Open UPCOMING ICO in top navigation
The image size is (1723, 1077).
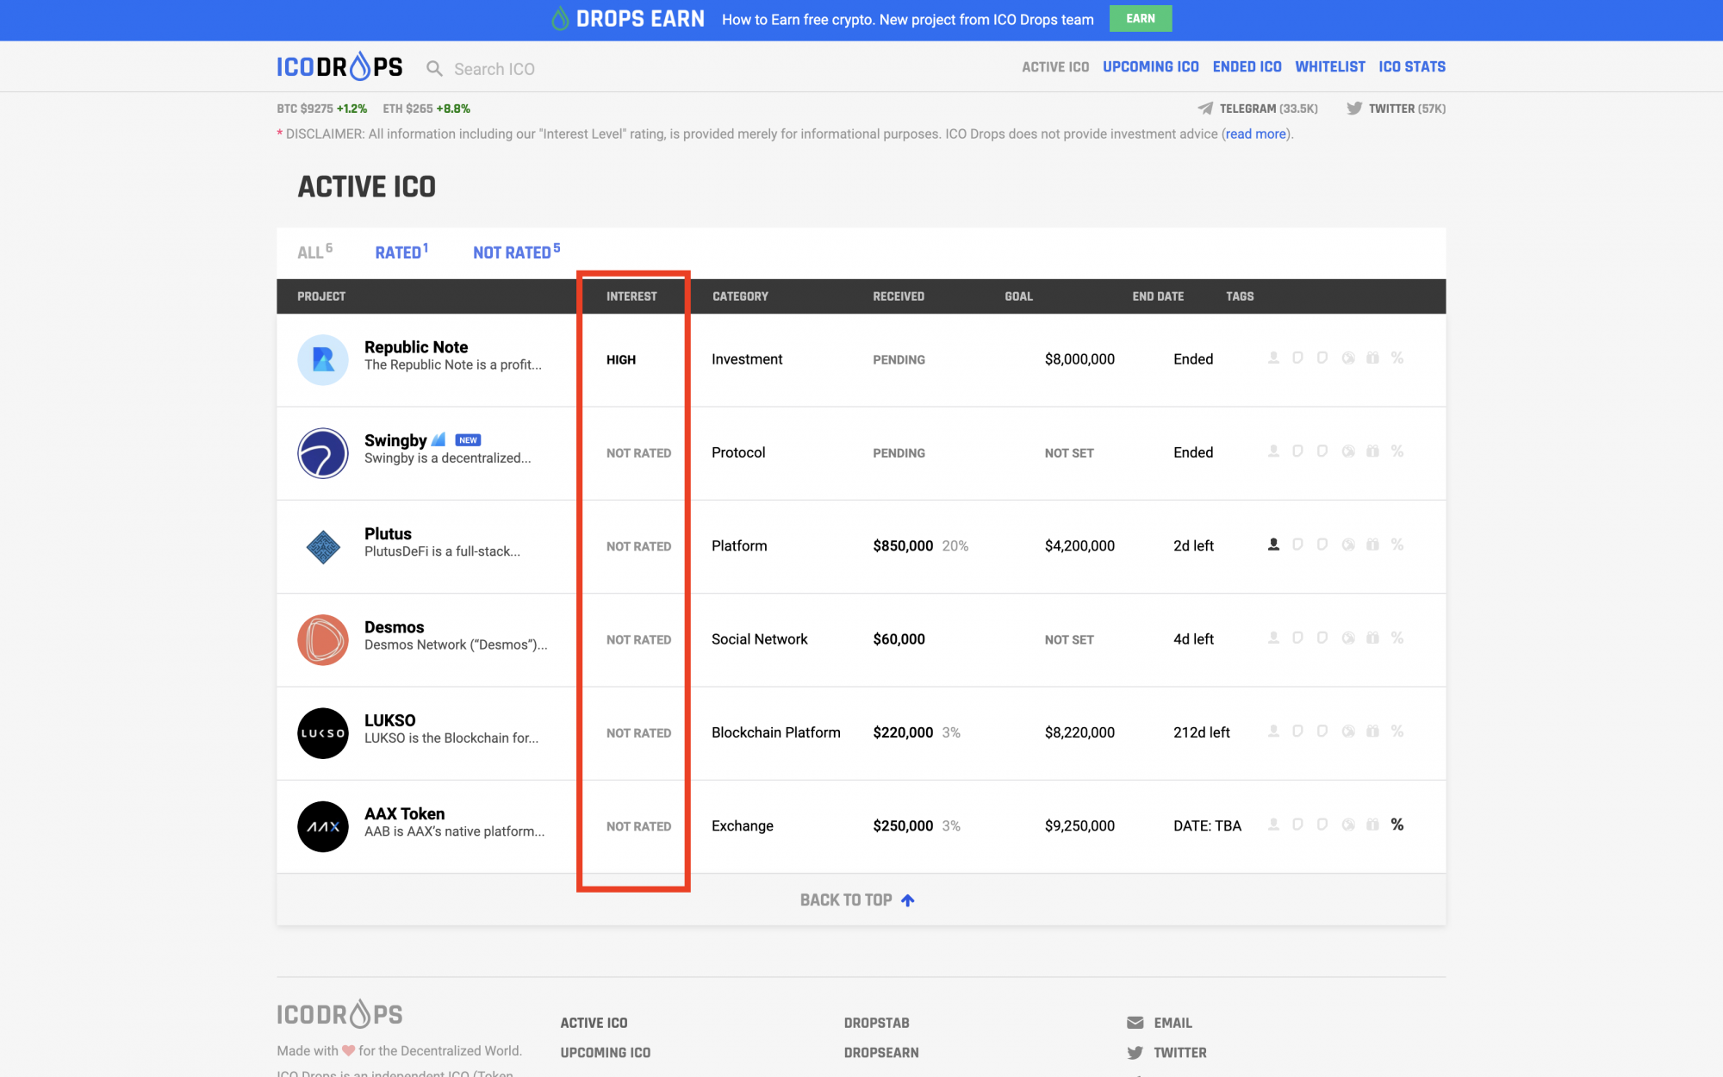click(x=1151, y=66)
